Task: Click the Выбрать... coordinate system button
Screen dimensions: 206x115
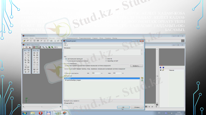Action: tap(136, 66)
